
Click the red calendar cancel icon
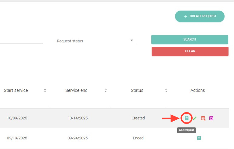[x=203, y=118]
